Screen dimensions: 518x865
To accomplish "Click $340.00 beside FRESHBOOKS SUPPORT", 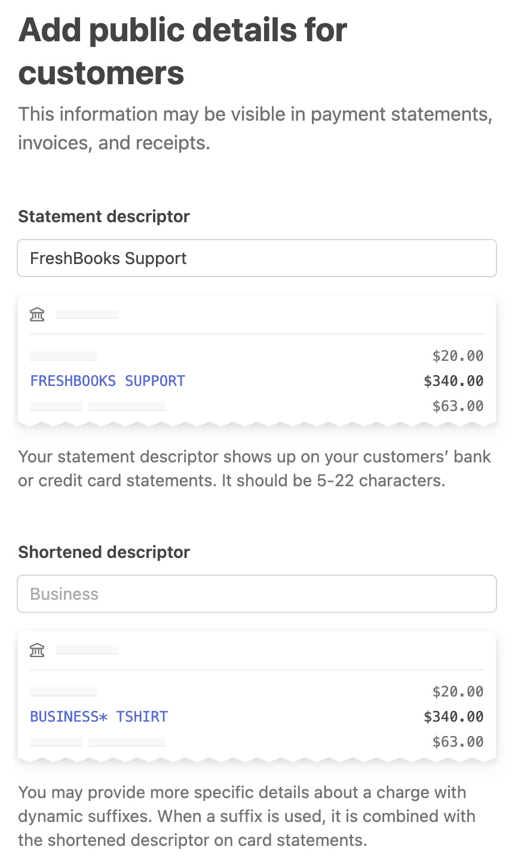I will (x=453, y=381).
